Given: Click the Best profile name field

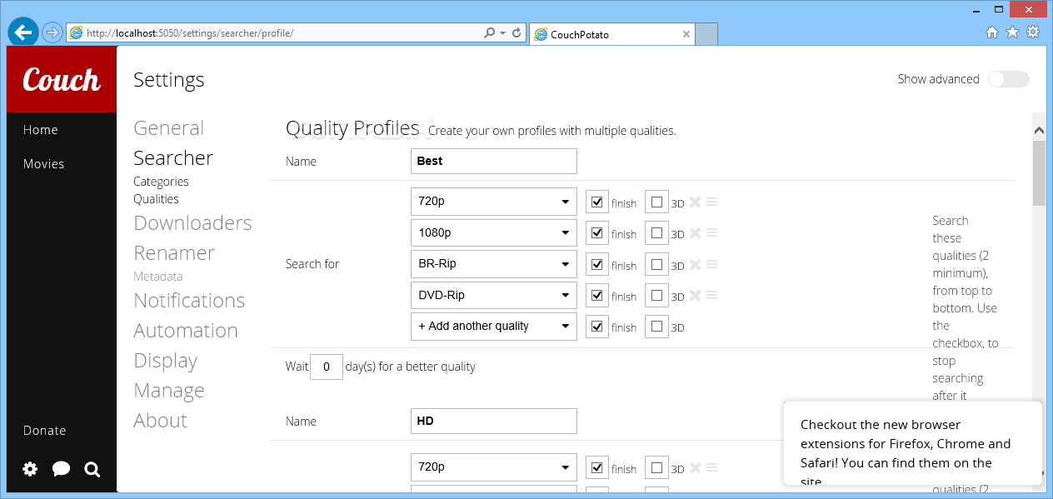Looking at the screenshot, I should (x=494, y=162).
